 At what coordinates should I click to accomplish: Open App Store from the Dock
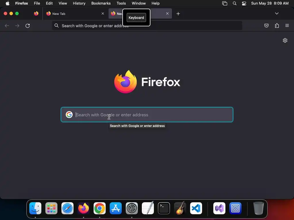116,208
